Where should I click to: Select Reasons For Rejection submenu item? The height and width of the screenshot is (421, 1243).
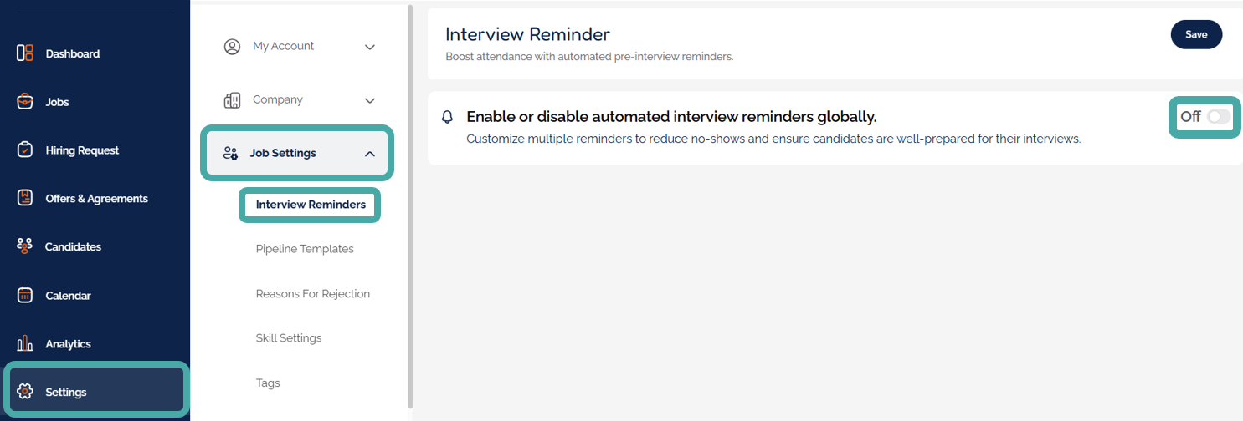coord(313,294)
